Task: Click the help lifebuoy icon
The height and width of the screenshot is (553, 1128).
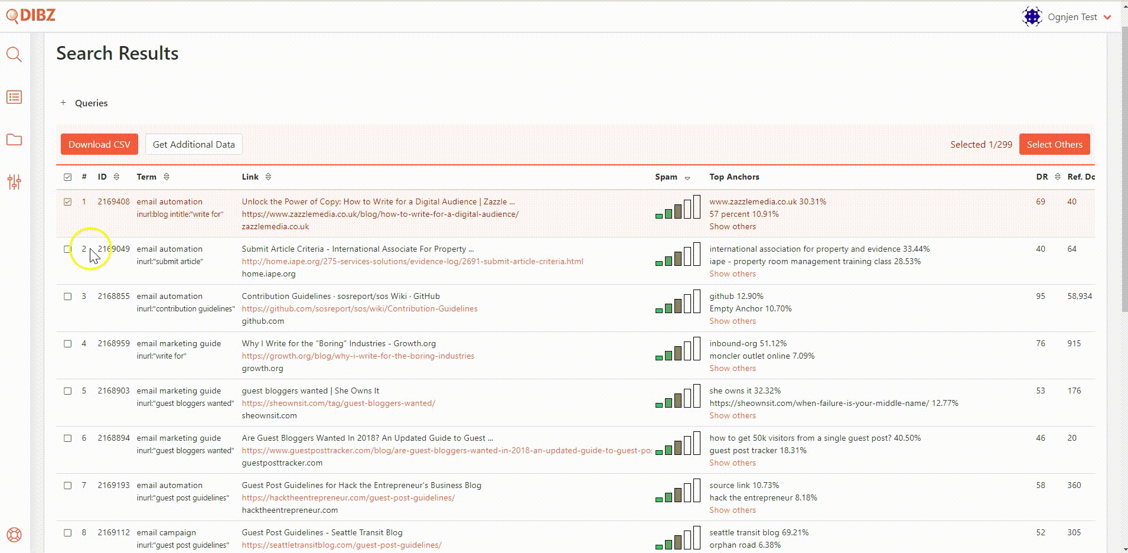Action: click(x=14, y=535)
